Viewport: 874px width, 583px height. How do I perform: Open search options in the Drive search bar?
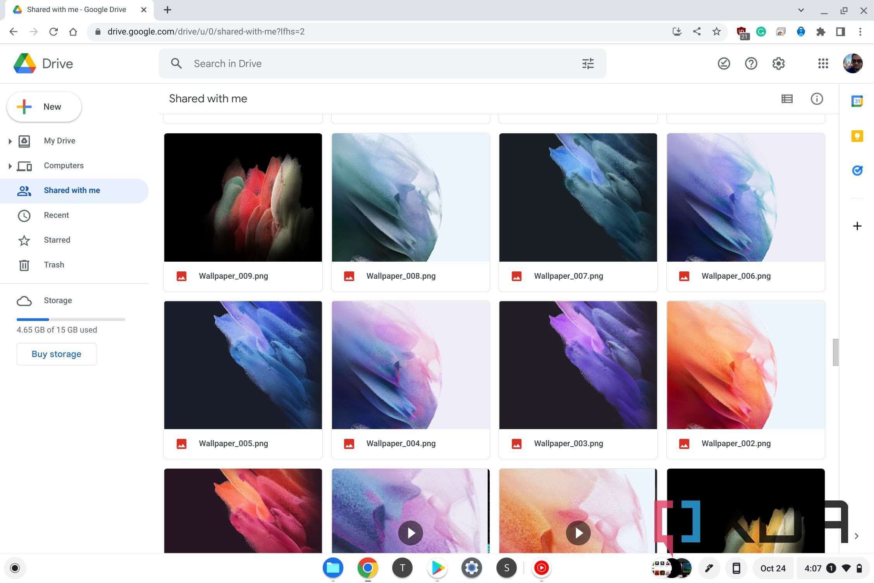(588, 63)
